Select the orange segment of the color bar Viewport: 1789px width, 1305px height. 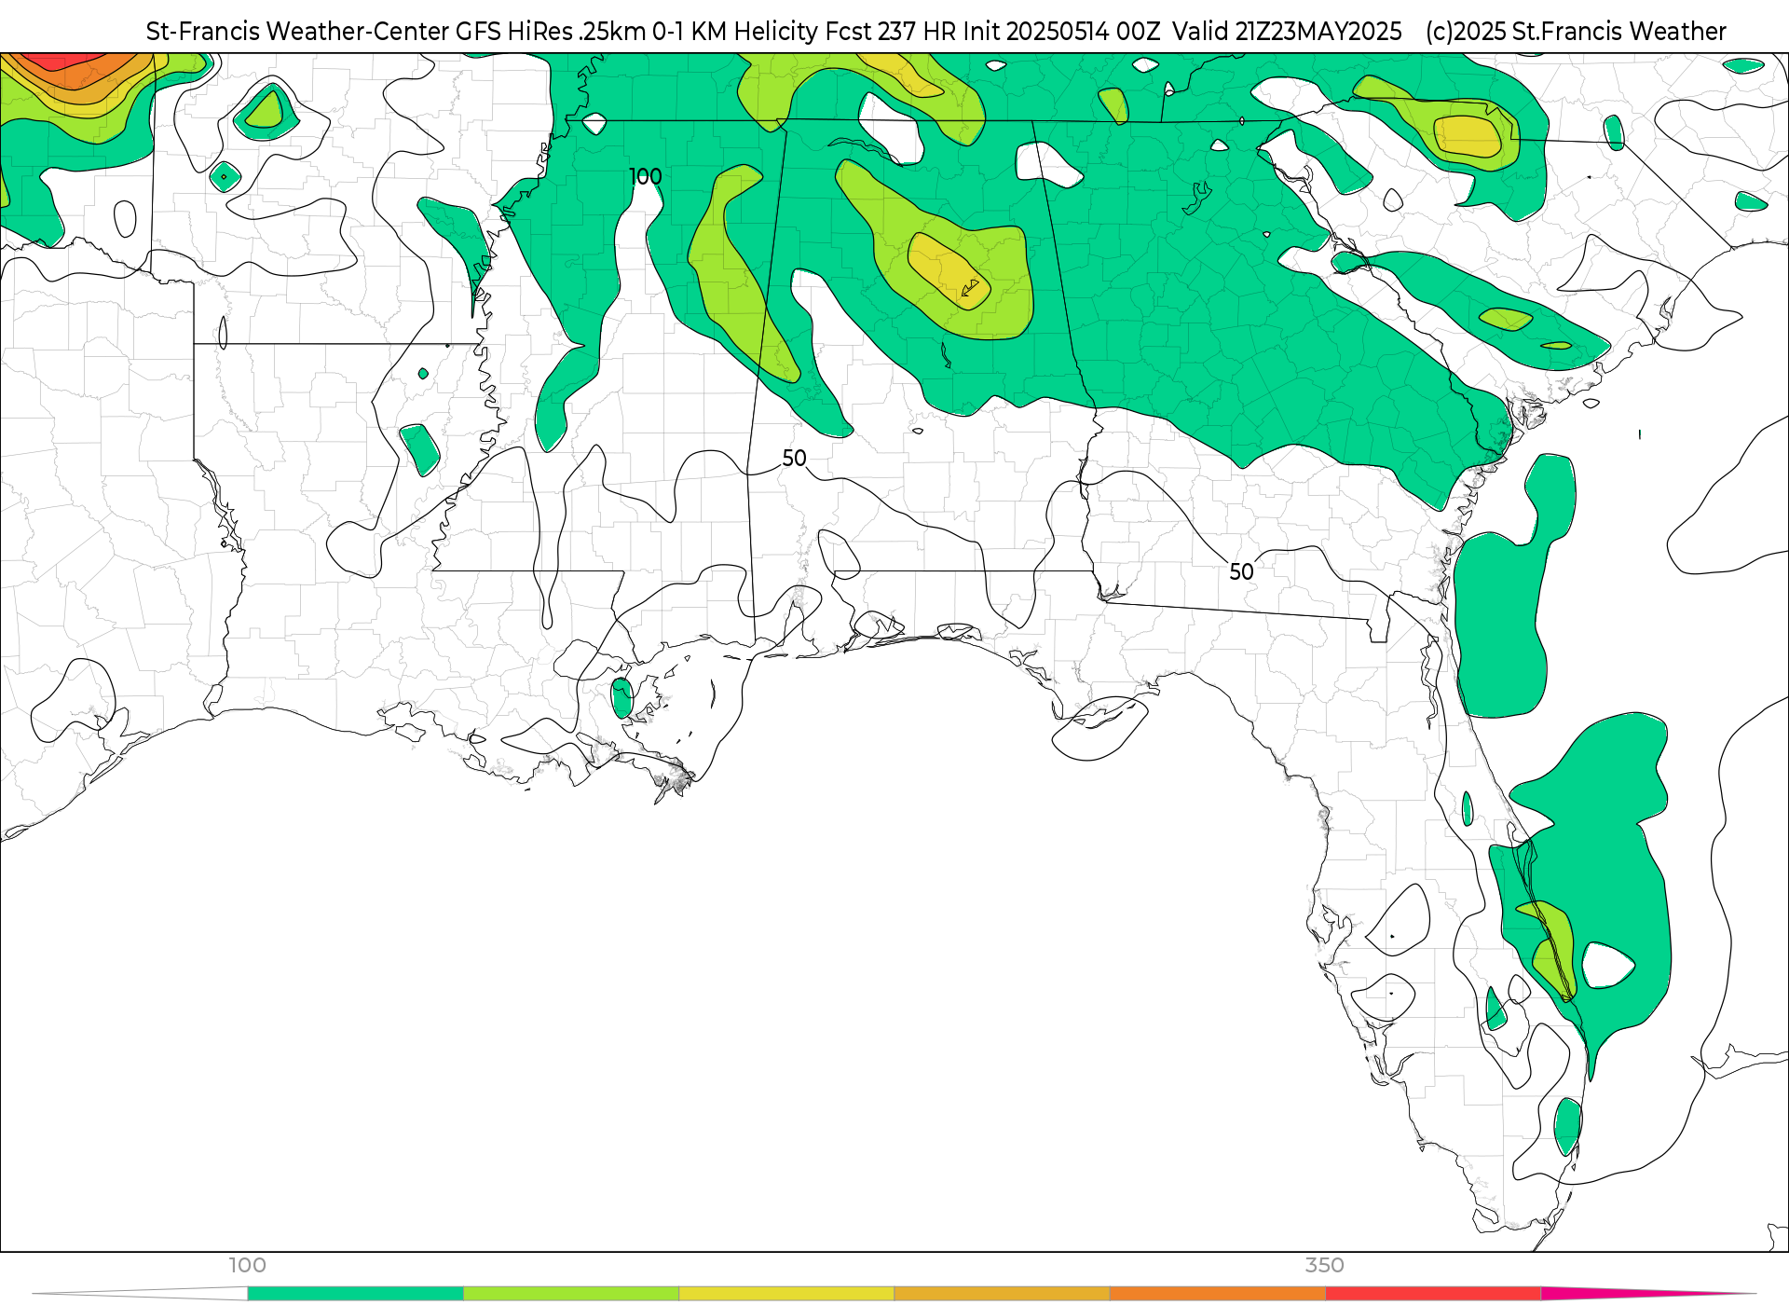click(x=1217, y=1294)
